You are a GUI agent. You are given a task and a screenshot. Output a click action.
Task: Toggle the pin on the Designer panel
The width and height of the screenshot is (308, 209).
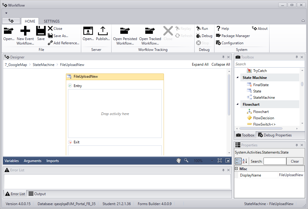223,57
